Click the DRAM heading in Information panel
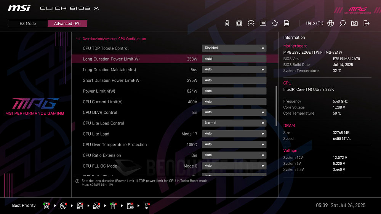381x214 pixels. point(289,126)
